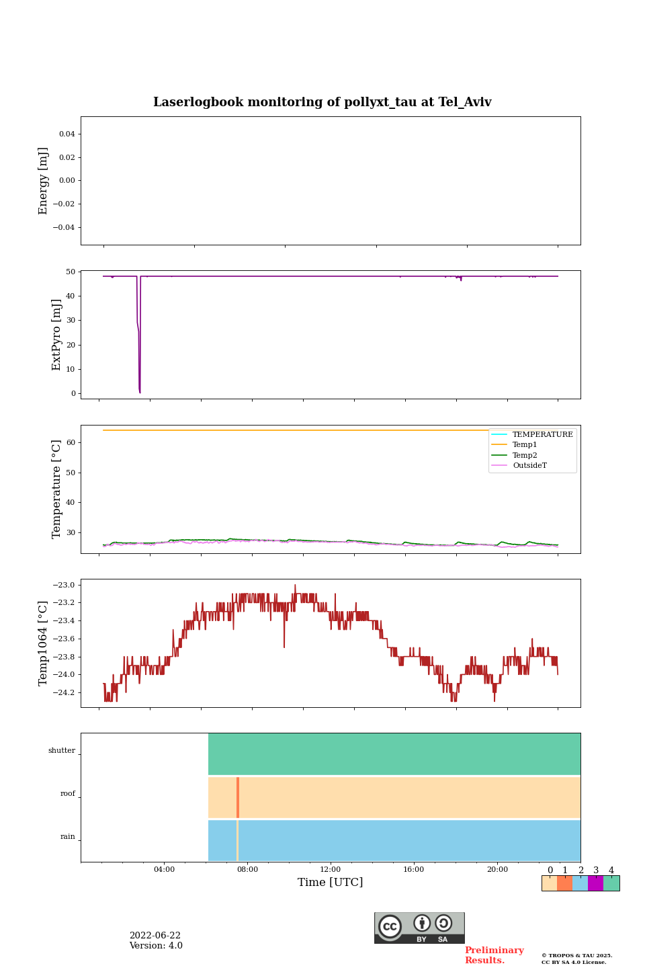Pick the light blue colorbar swatch labeled 2

[x=580, y=883]
